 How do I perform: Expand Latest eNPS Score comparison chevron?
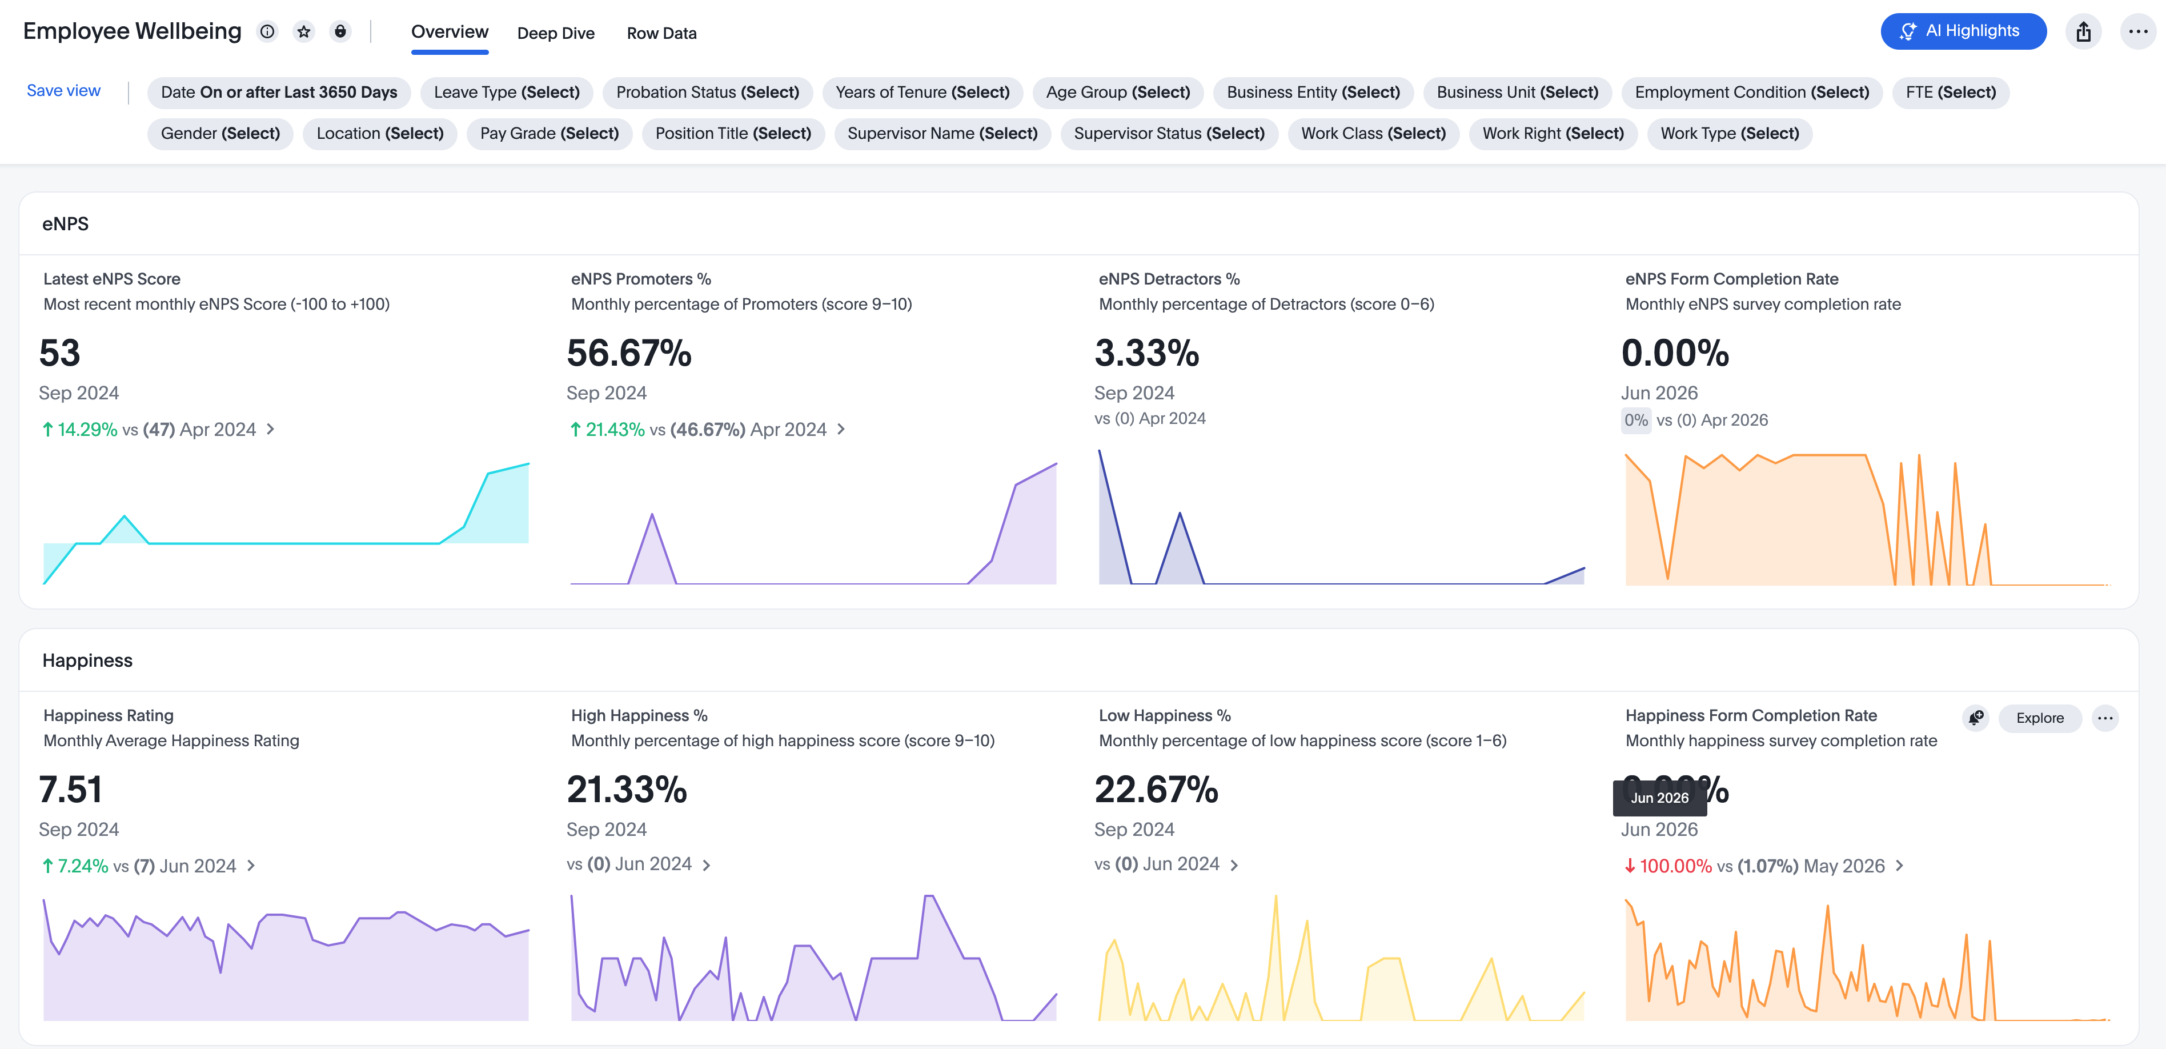(x=271, y=429)
